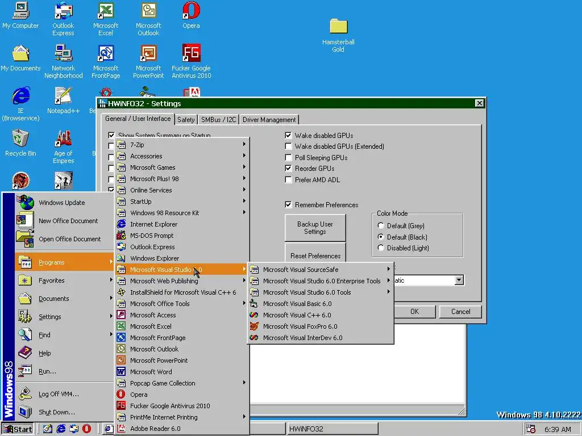Screen dimensions: 582x436
Task: Enable Prefer AMD ADL checkbox
Action: tap(288, 180)
